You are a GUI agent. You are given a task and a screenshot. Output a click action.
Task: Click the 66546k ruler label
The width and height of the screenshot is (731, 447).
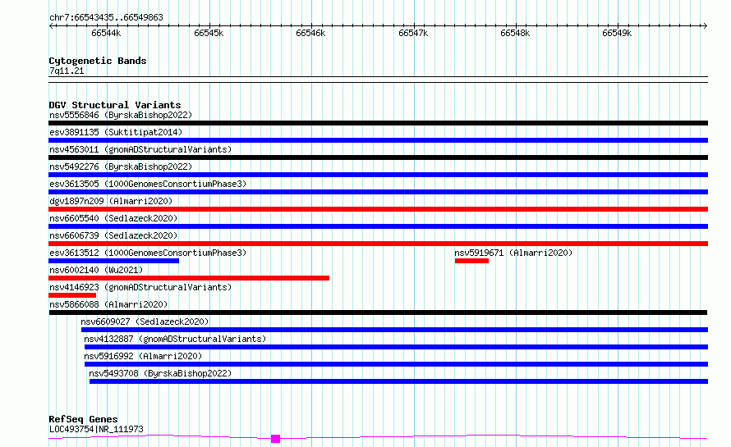[310, 33]
